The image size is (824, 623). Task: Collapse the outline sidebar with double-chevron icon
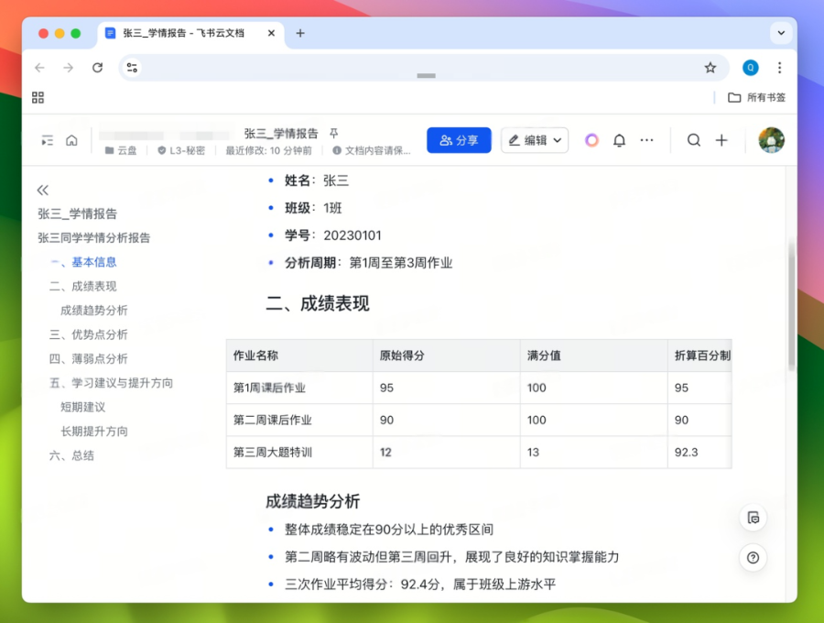click(42, 190)
